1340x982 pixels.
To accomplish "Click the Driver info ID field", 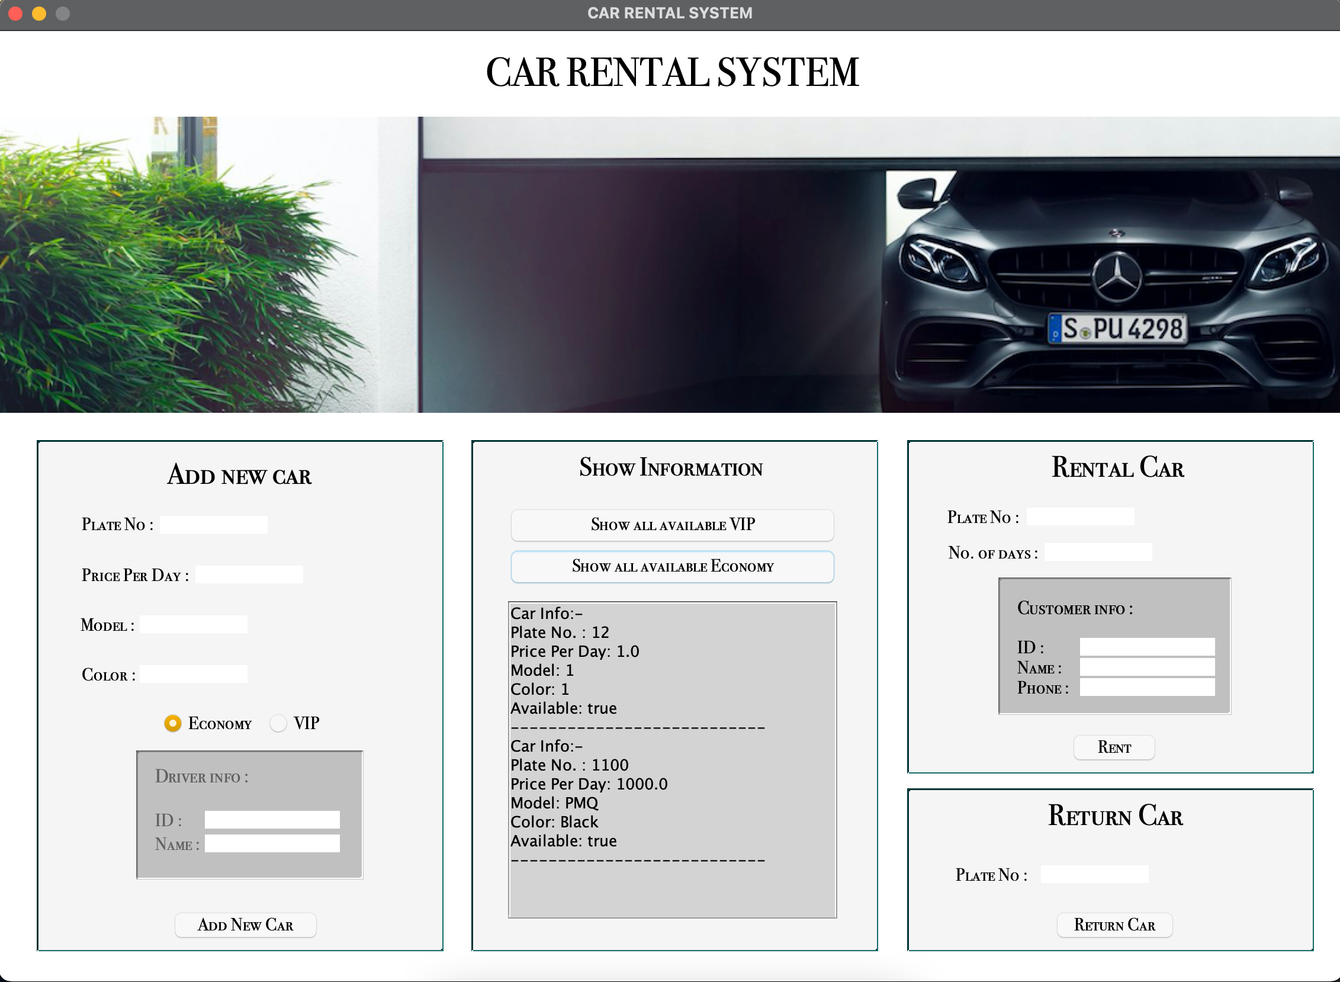I will pyautogui.click(x=271, y=819).
